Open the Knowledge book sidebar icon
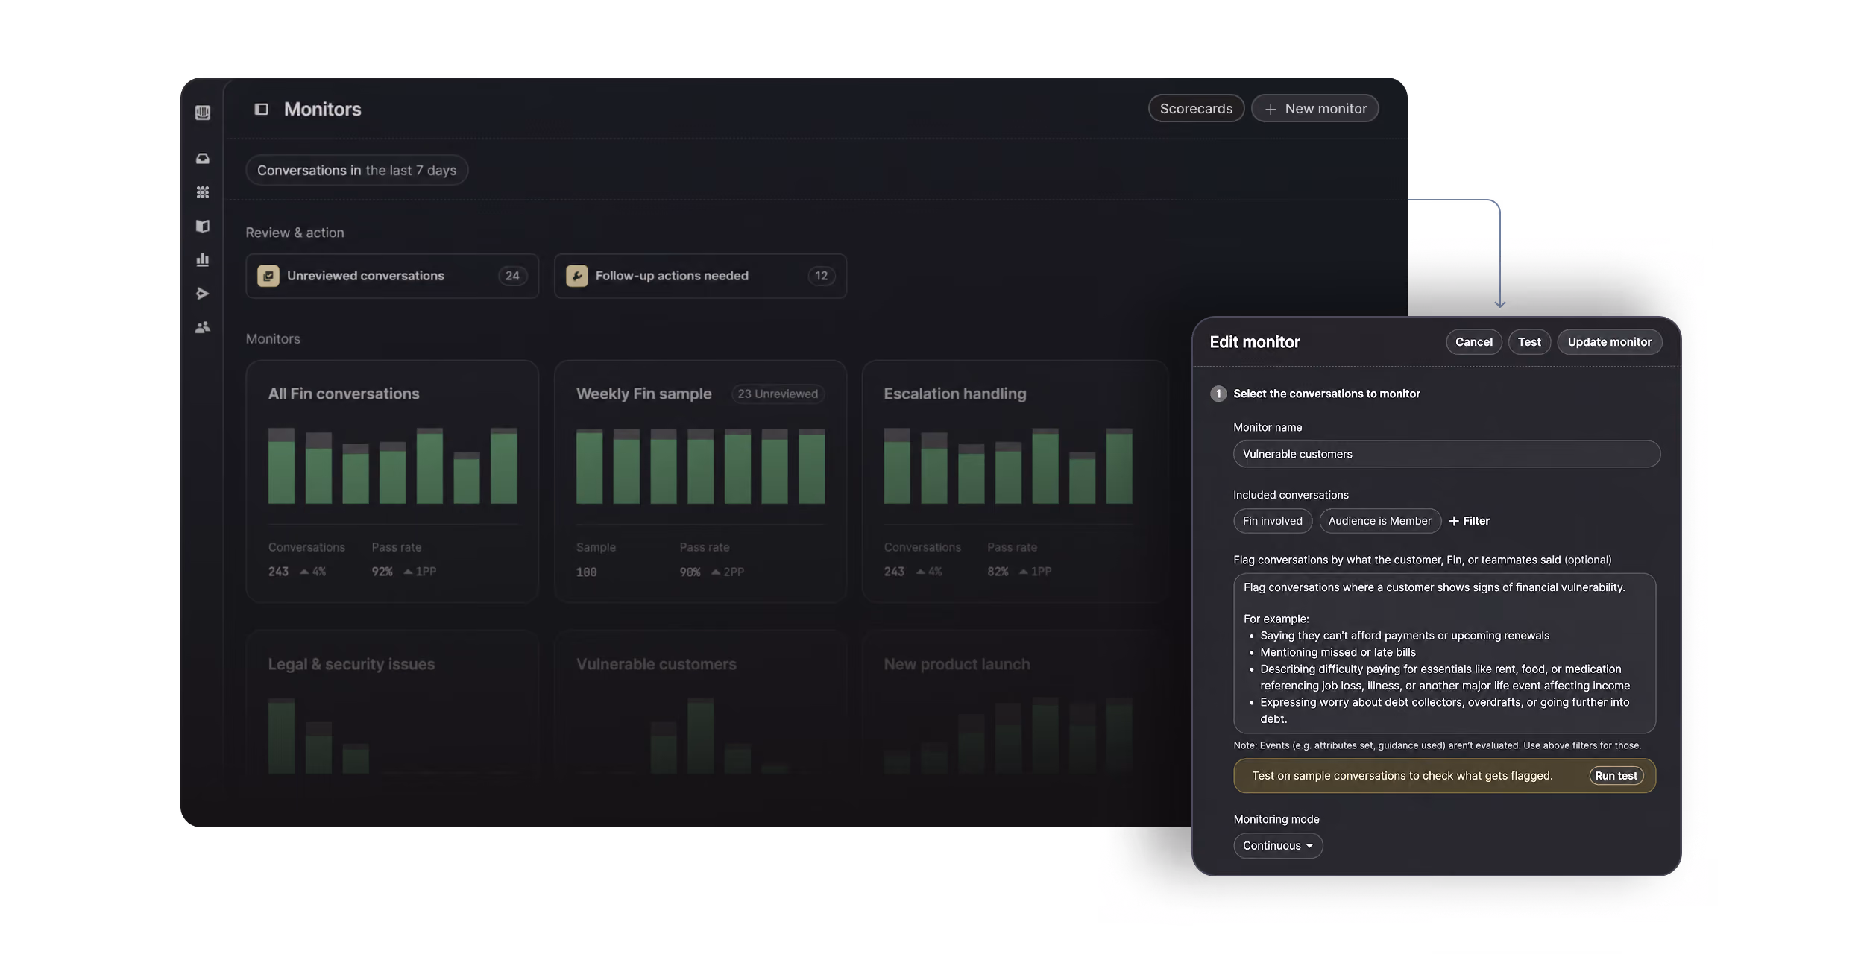 tap(202, 226)
